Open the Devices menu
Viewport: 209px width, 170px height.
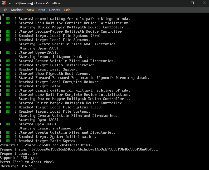tap(55, 10)
